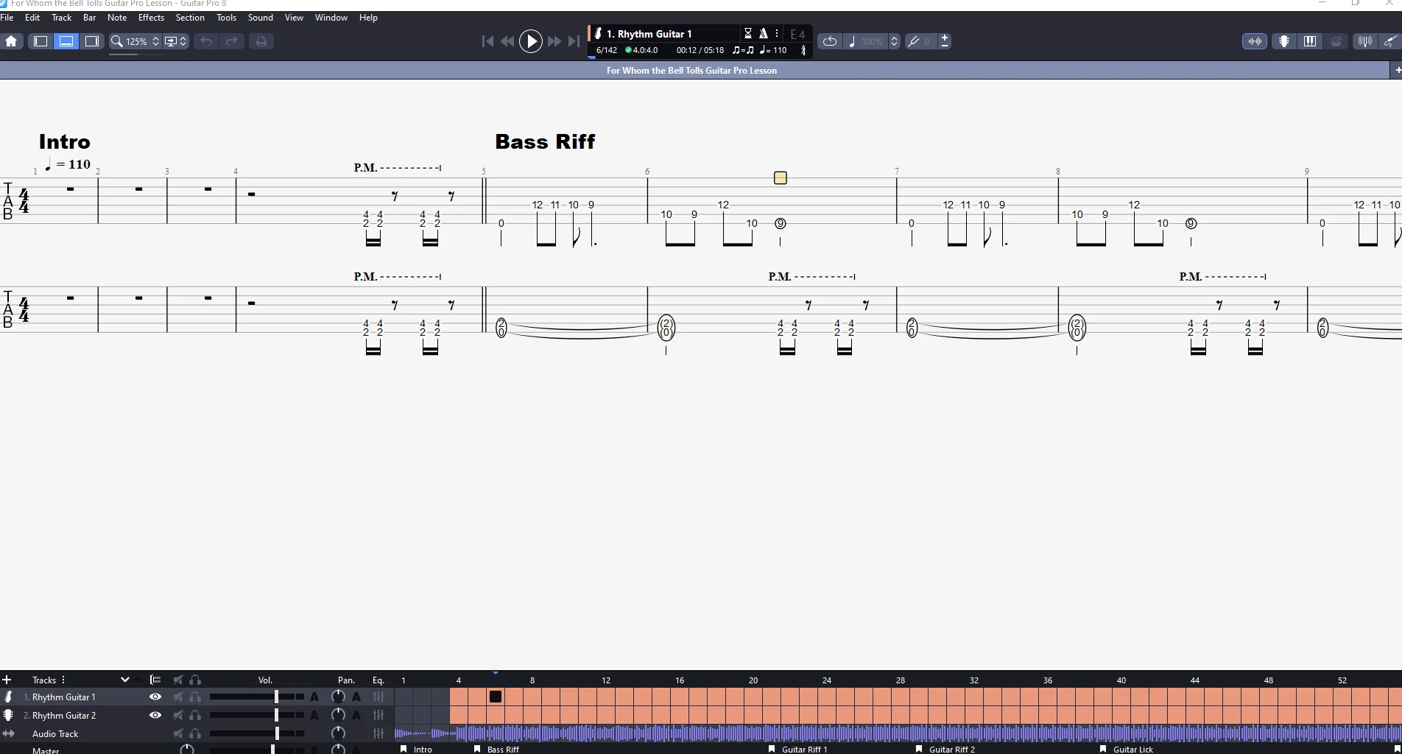Adjust the 125% zoom stepper arrows
Screen dimensions: 1402x754
coord(155,41)
